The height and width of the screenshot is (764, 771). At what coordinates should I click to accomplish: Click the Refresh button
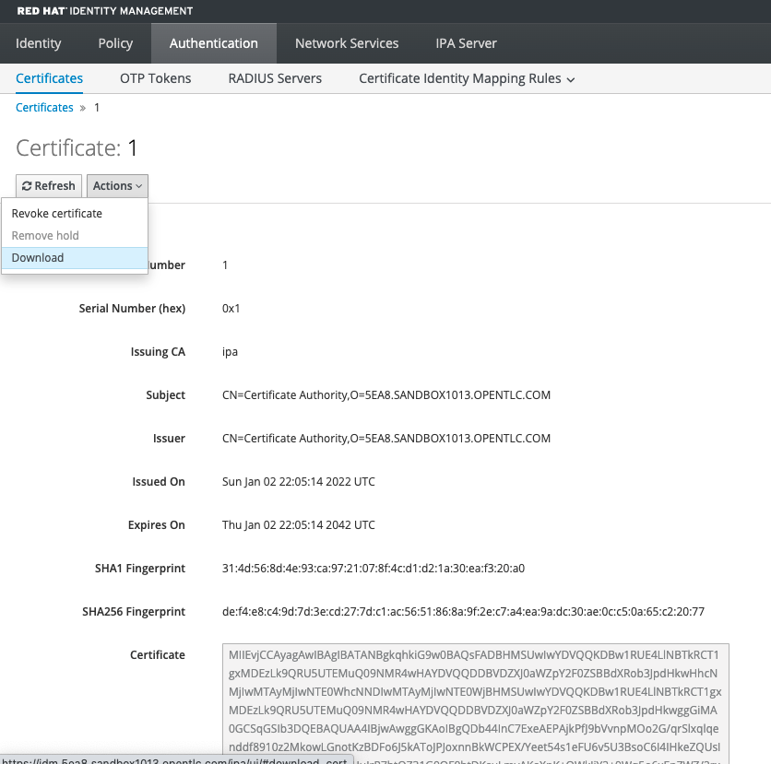tap(48, 185)
